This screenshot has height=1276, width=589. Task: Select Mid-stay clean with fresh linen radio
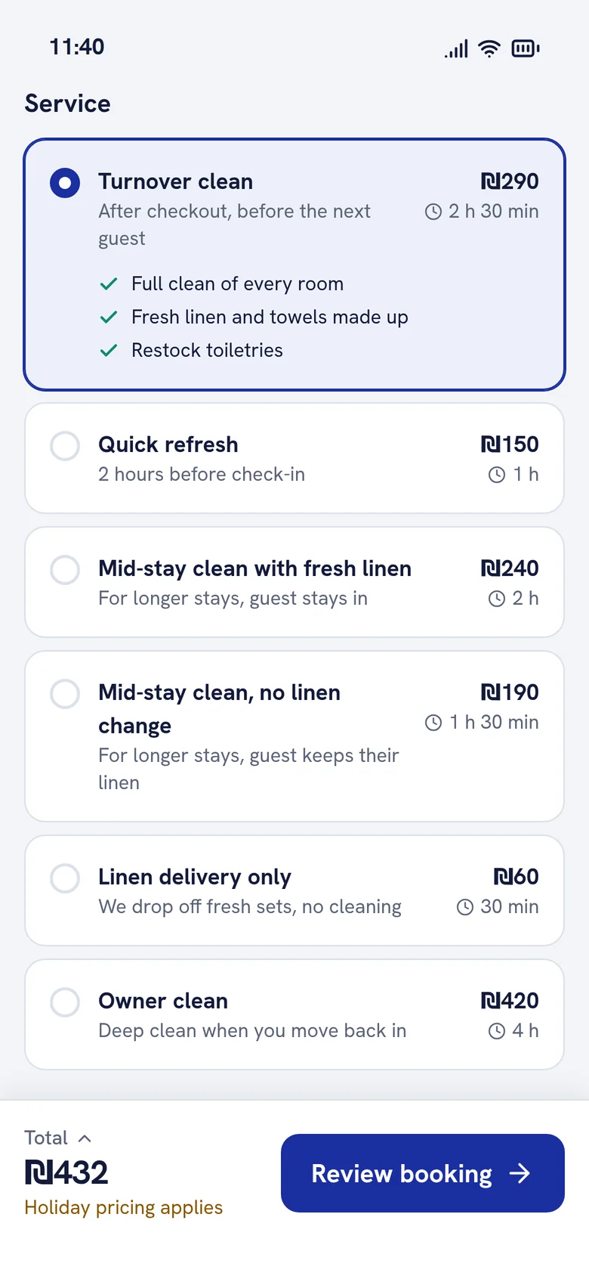pos(65,570)
